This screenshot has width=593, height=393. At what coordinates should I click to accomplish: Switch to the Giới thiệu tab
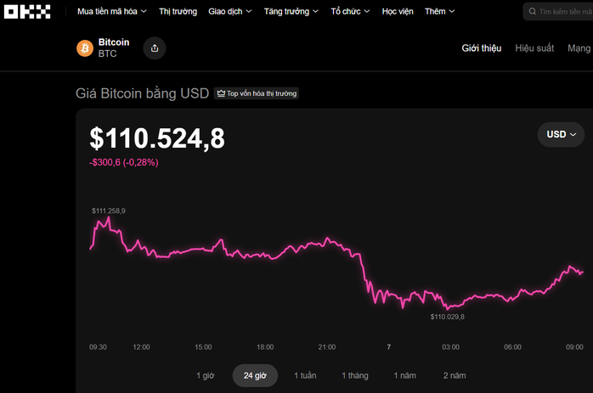coord(482,48)
